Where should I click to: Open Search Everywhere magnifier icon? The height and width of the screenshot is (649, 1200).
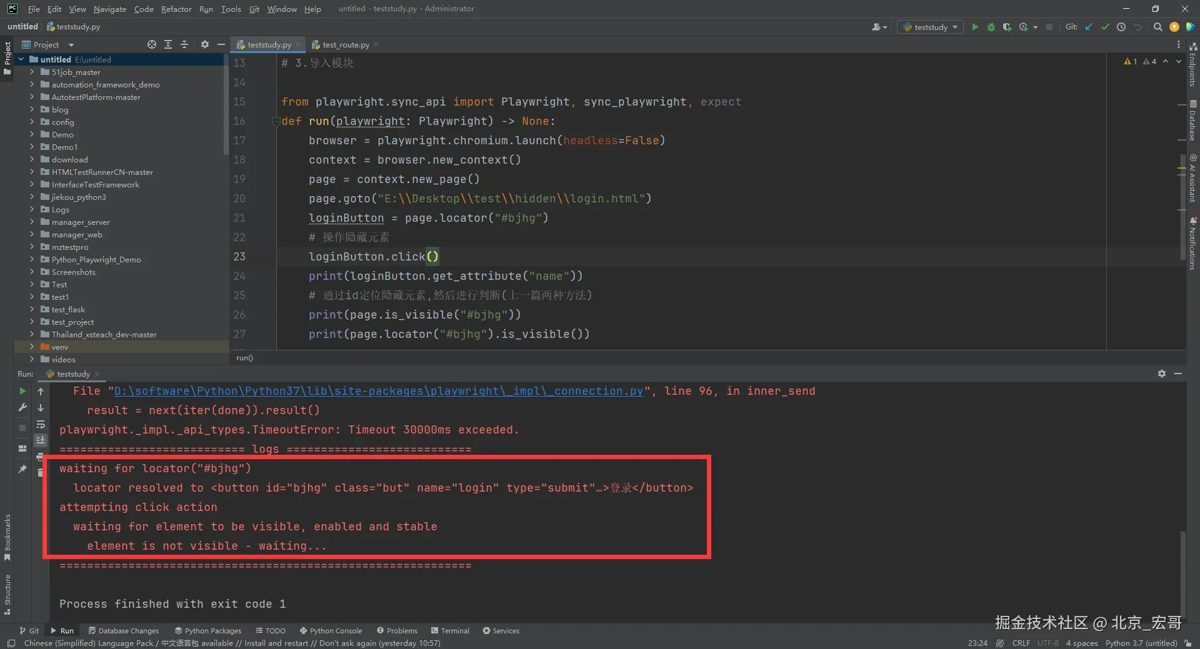(x=1158, y=27)
